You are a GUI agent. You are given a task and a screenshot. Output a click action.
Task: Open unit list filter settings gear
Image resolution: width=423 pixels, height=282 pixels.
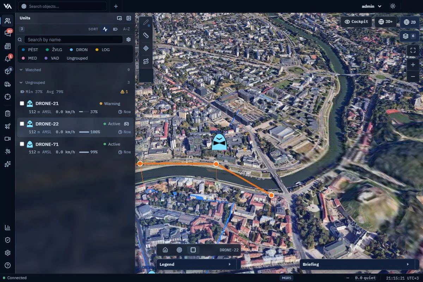[x=129, y=39]
